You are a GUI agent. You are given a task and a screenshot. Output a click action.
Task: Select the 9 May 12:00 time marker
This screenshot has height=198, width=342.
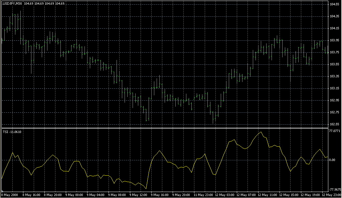[139, 194]
